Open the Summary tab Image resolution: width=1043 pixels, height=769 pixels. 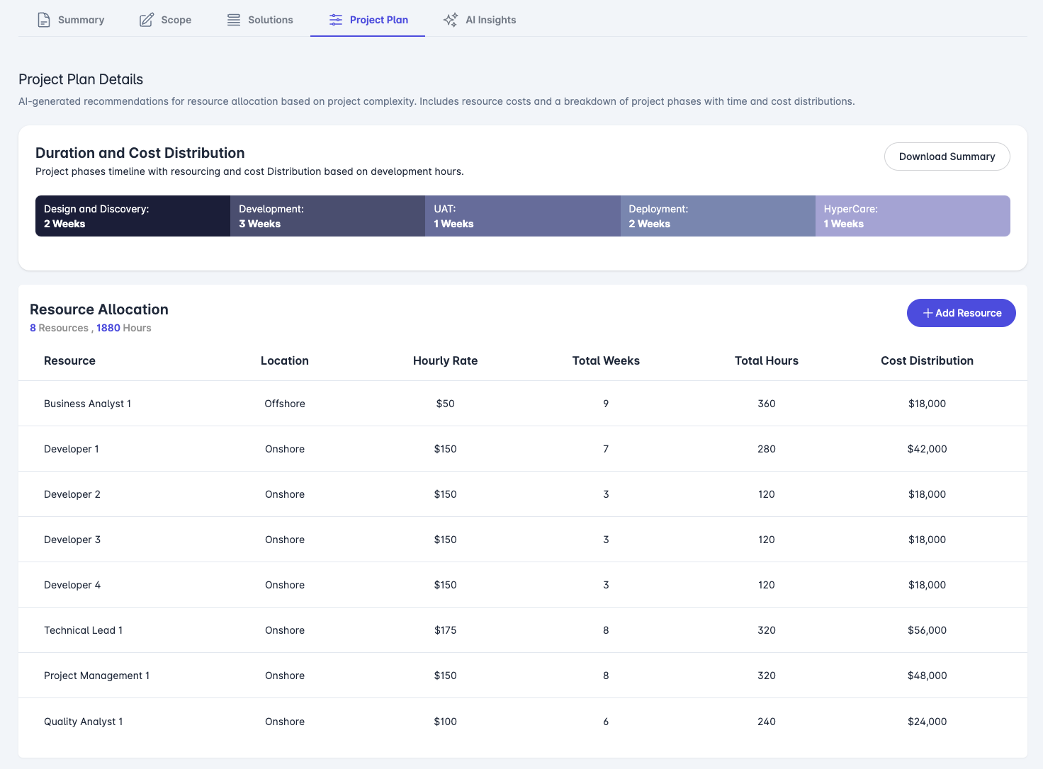pyautogui.click(x=71, y=20)
